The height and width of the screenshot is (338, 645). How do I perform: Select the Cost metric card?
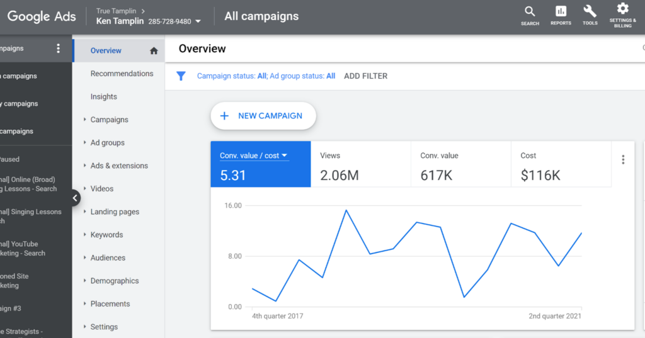(x=561, y=164)
